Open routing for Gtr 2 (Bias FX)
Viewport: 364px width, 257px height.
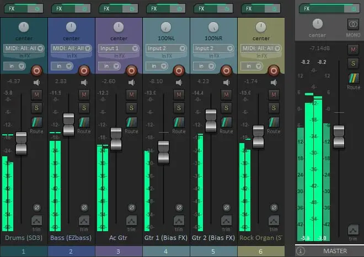(226, 122)
